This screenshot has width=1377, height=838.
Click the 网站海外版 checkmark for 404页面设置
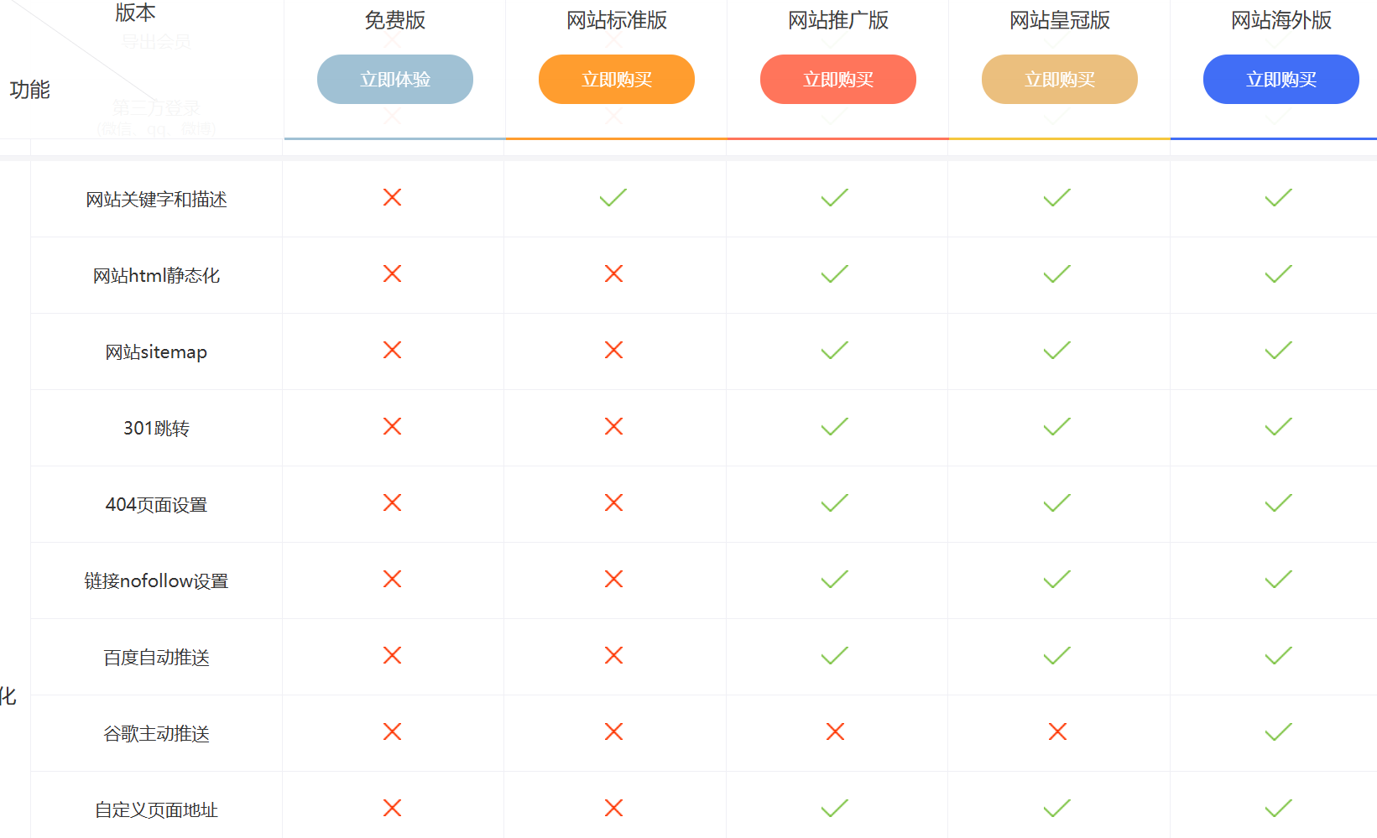(x=1278, y=502)
